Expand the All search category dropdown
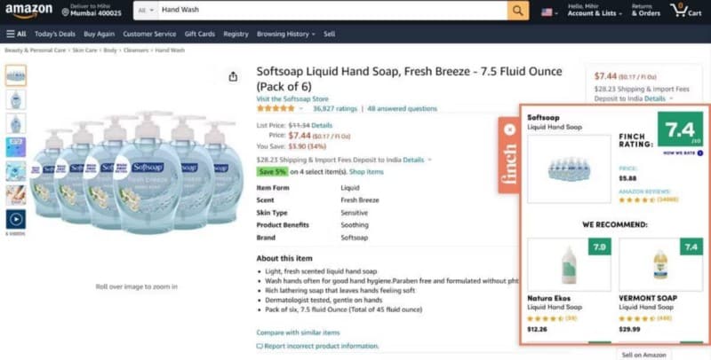This screenshot has width=711, height=360. coord(144,11)
